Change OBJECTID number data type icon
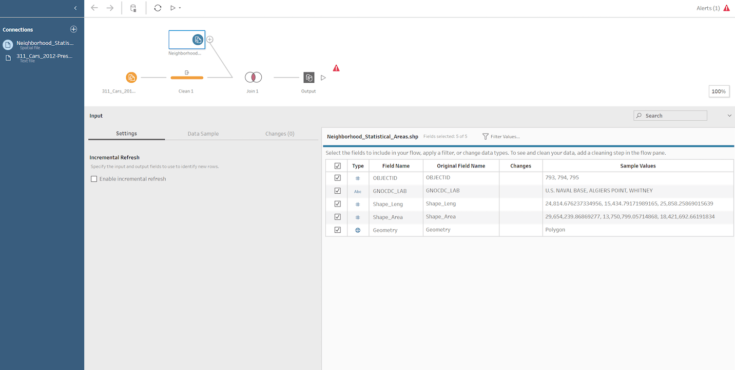735x370 pixels. pos(358,178)
